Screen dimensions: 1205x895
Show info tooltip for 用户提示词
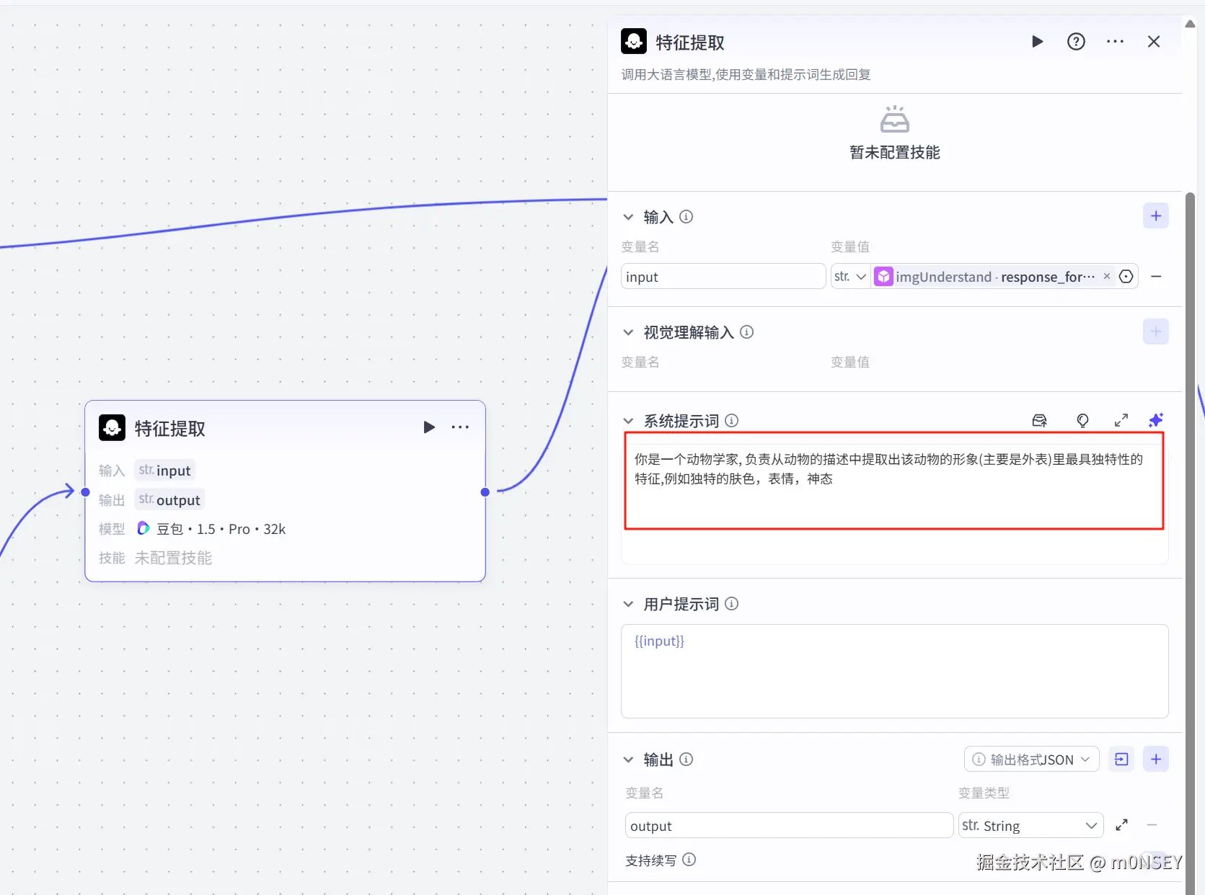[732, 604]
